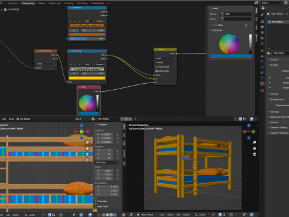
Task: Open Output properties tab icon
Action: pos(262,27)
